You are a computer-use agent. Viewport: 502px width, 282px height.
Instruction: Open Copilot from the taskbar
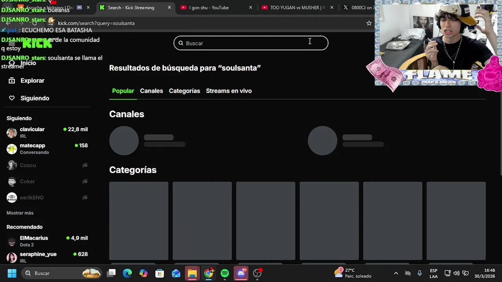click(x=144, y=273)
